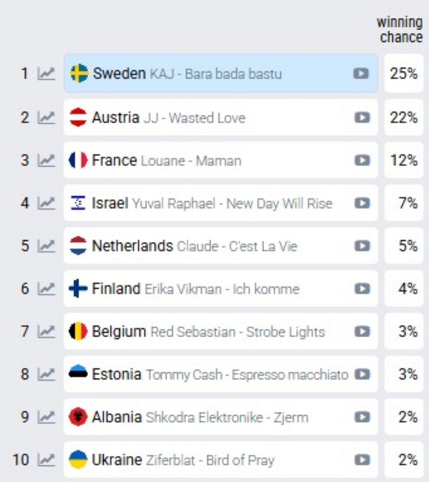The height and width of the screenshot is (482, 429).
Task: Click the winning chance column header
Action: tap(400, 30)
